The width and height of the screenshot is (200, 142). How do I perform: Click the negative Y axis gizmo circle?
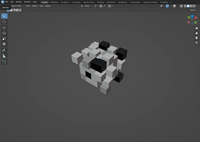[196, 23]
